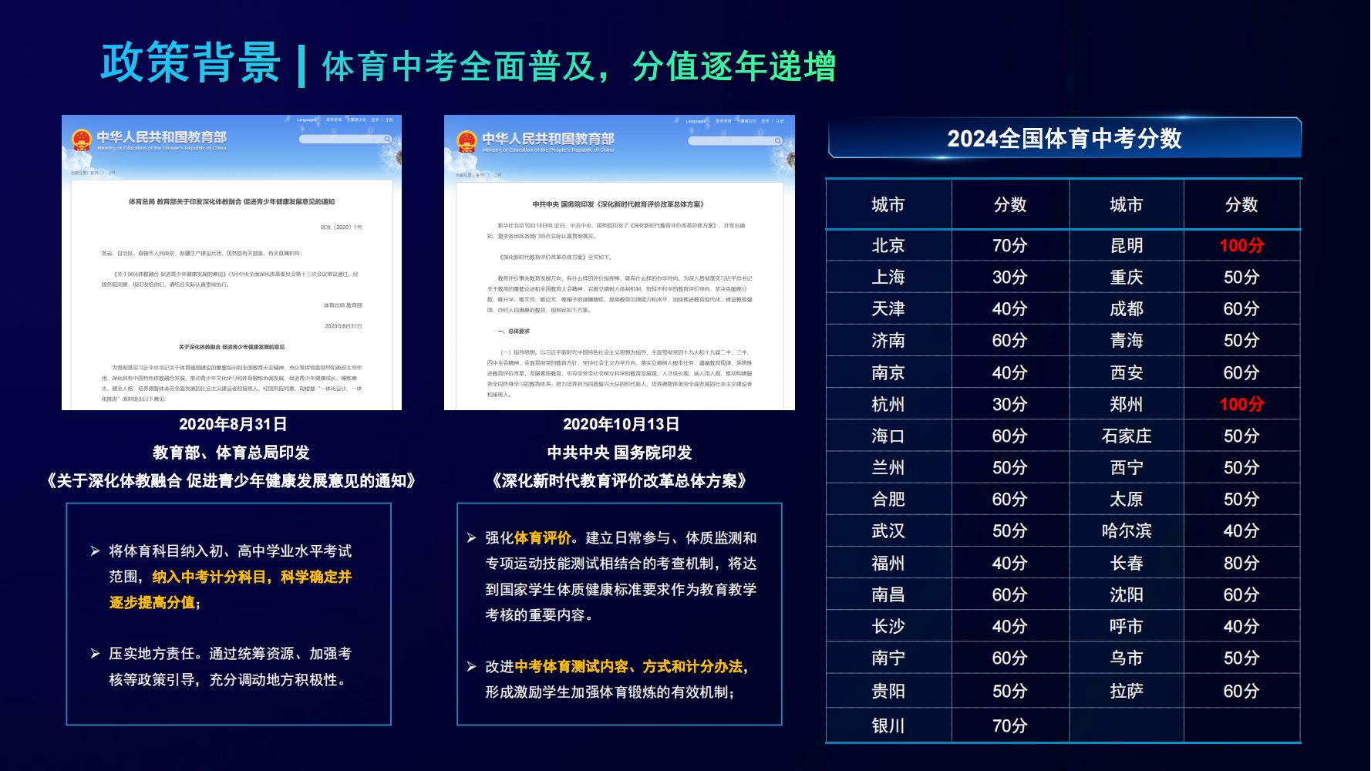Click the caption 教育部、体育总局印发
The image size is (1371, 771).
(x=231, y=453)
